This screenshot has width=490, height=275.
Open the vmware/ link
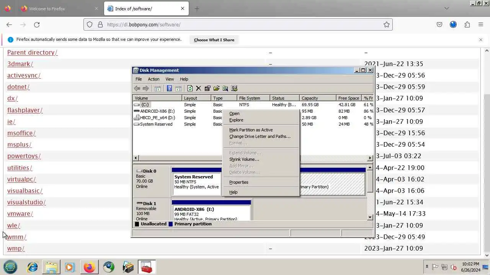point(20,214)
